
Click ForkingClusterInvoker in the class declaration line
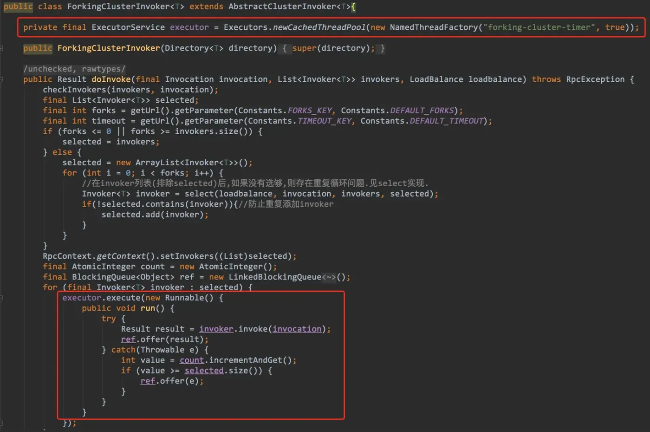click(118, 7)
